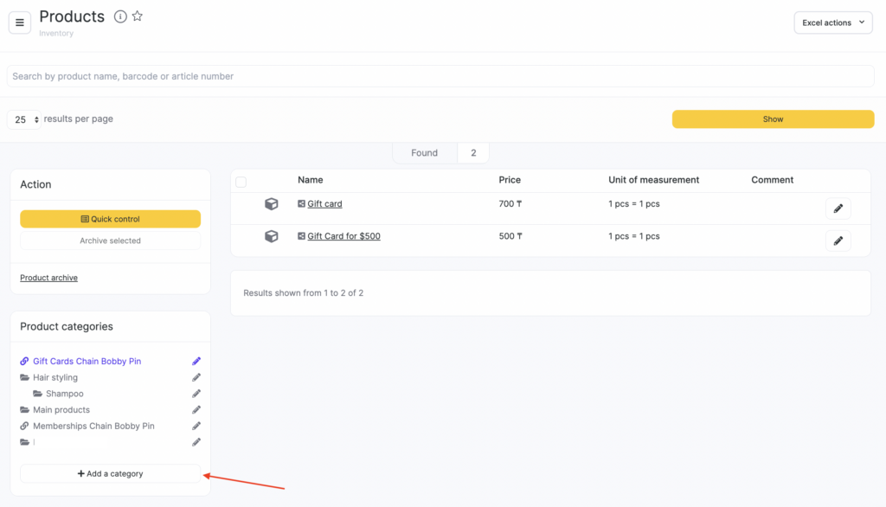Screen dimensions: 886x507
Task: Select the Main products category
Action: point(61,410)
